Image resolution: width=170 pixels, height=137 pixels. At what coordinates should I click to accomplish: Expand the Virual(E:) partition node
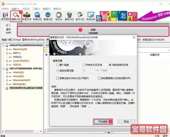(7, 76)
